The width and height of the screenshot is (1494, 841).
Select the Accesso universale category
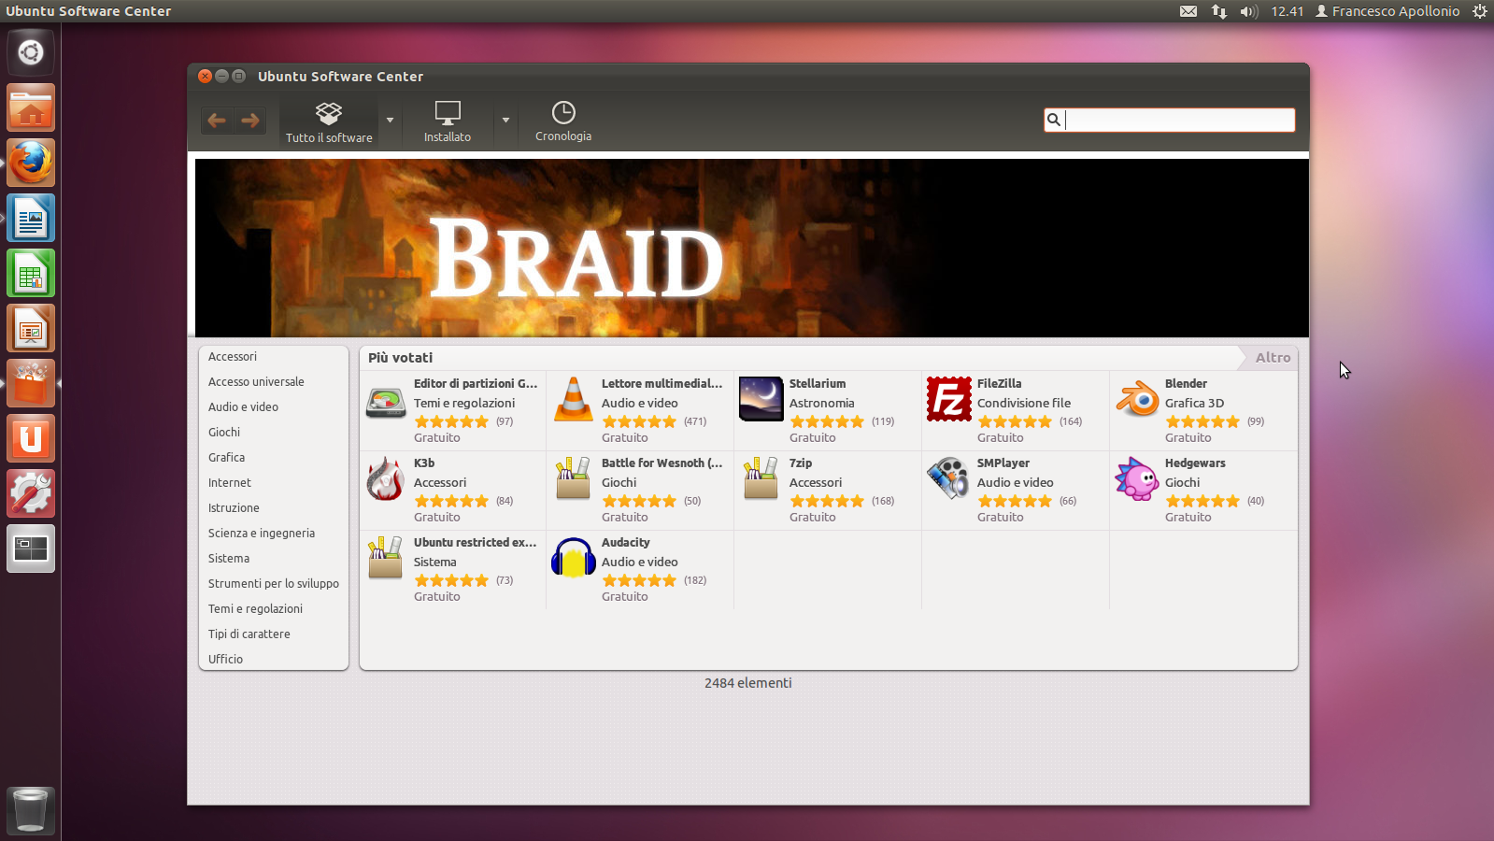coord(256,382)
